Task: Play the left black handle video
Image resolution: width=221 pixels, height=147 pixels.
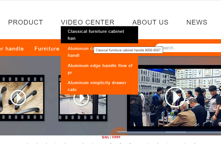Action: tap(18, 97)
